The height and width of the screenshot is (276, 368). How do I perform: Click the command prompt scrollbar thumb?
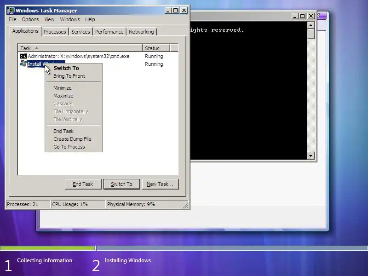point(311,34)
